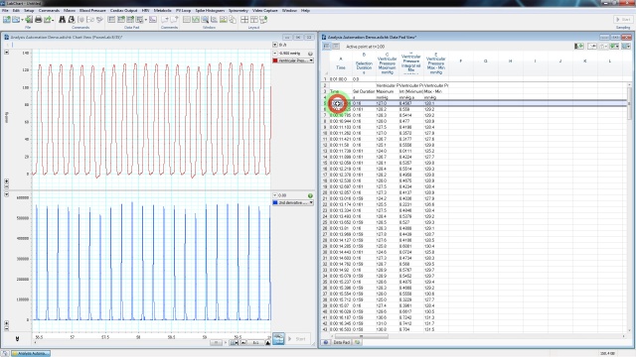Click the first view icon in Data Pad toolbar
Viewport: 636px width, 357px height.
[327, 47]
